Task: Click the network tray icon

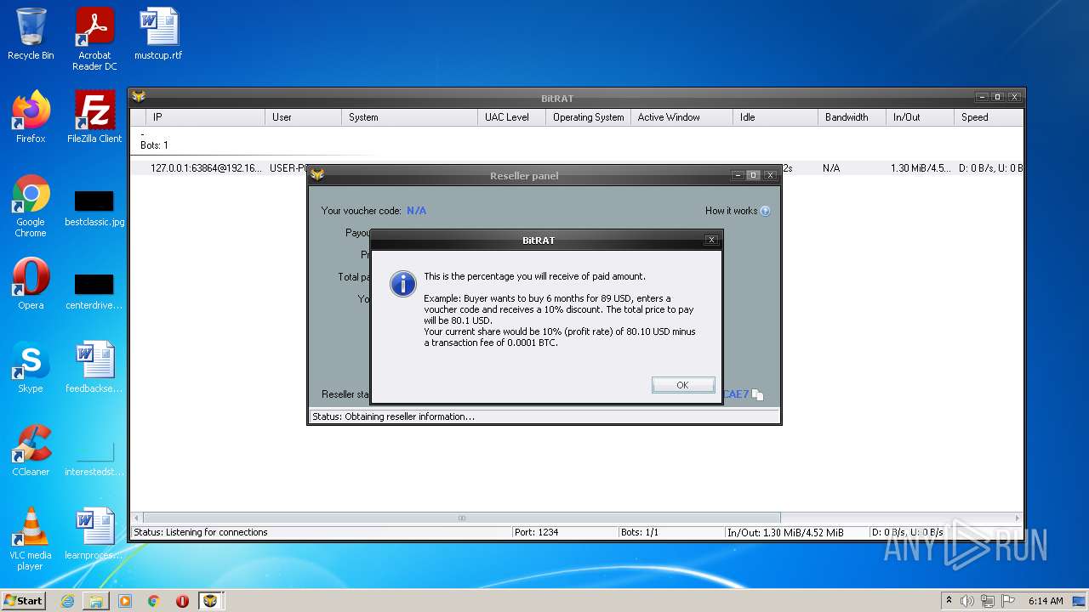Action: 988,601
